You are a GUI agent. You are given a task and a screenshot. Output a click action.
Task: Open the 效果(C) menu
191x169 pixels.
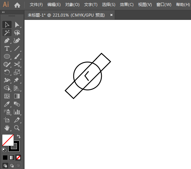pyautogui.click(x=127, y=5)
